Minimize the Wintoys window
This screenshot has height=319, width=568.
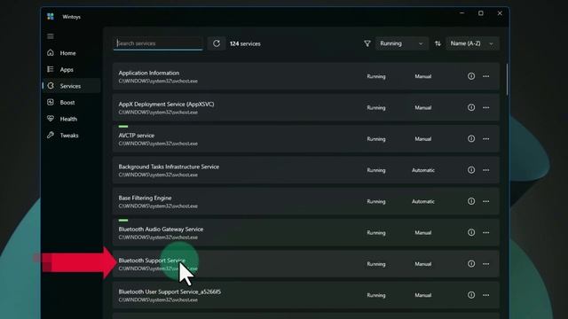(x=461, y=13)
